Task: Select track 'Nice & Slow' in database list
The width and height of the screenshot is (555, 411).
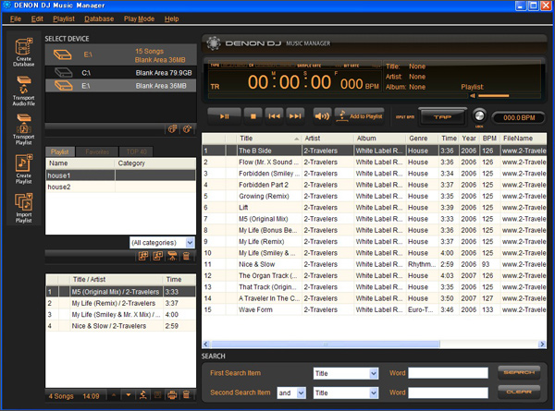Action: coord(375,264)
